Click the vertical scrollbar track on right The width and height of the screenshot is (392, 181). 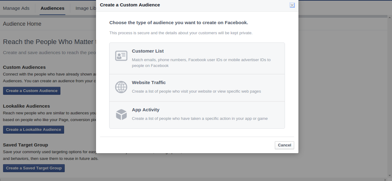click(389, 92)
